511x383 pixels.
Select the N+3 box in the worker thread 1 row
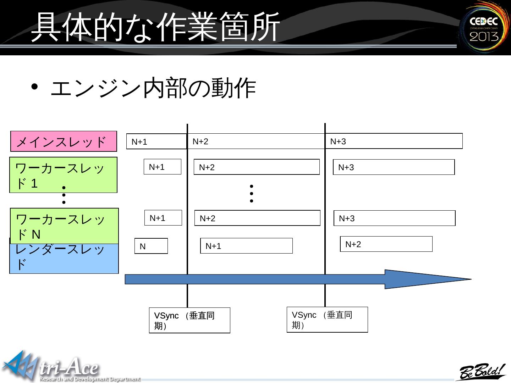pos(394,167)
